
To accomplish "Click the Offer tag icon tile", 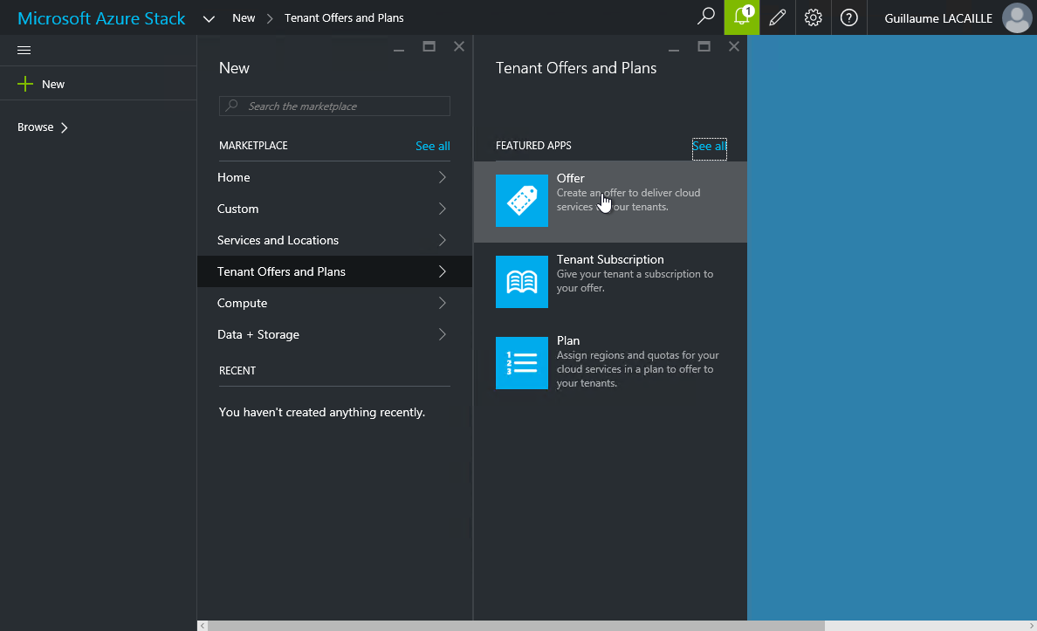I will tap(522, 201).
